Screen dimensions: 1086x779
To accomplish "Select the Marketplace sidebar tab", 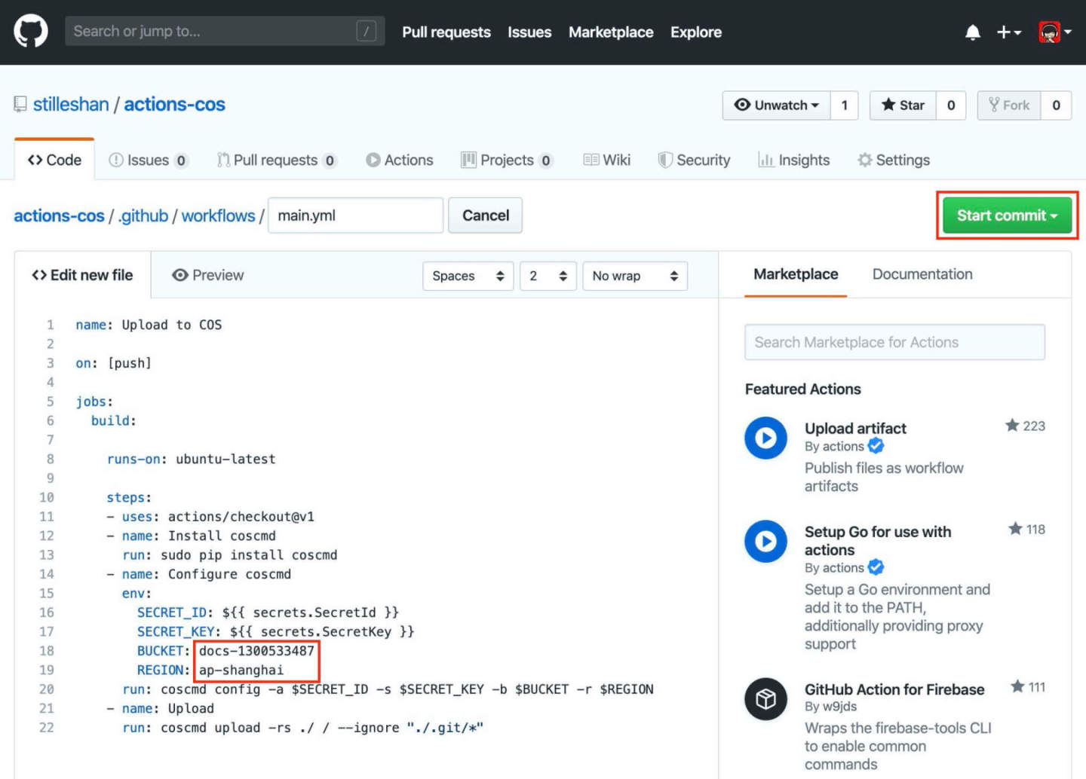I will [x=796, y=274].
